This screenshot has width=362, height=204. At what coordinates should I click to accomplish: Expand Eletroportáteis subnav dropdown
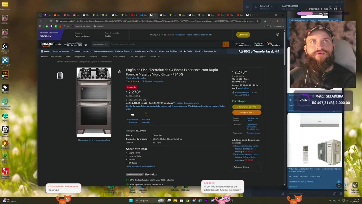tap(80, 57)
